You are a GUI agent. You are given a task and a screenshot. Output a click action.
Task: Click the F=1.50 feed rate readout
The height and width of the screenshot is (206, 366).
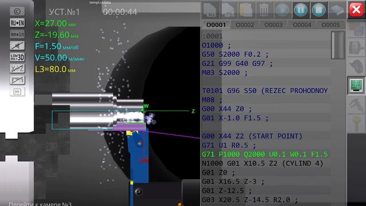click(57, 46)
